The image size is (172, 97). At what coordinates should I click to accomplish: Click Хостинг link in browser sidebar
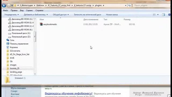click(x=15, y=94)
